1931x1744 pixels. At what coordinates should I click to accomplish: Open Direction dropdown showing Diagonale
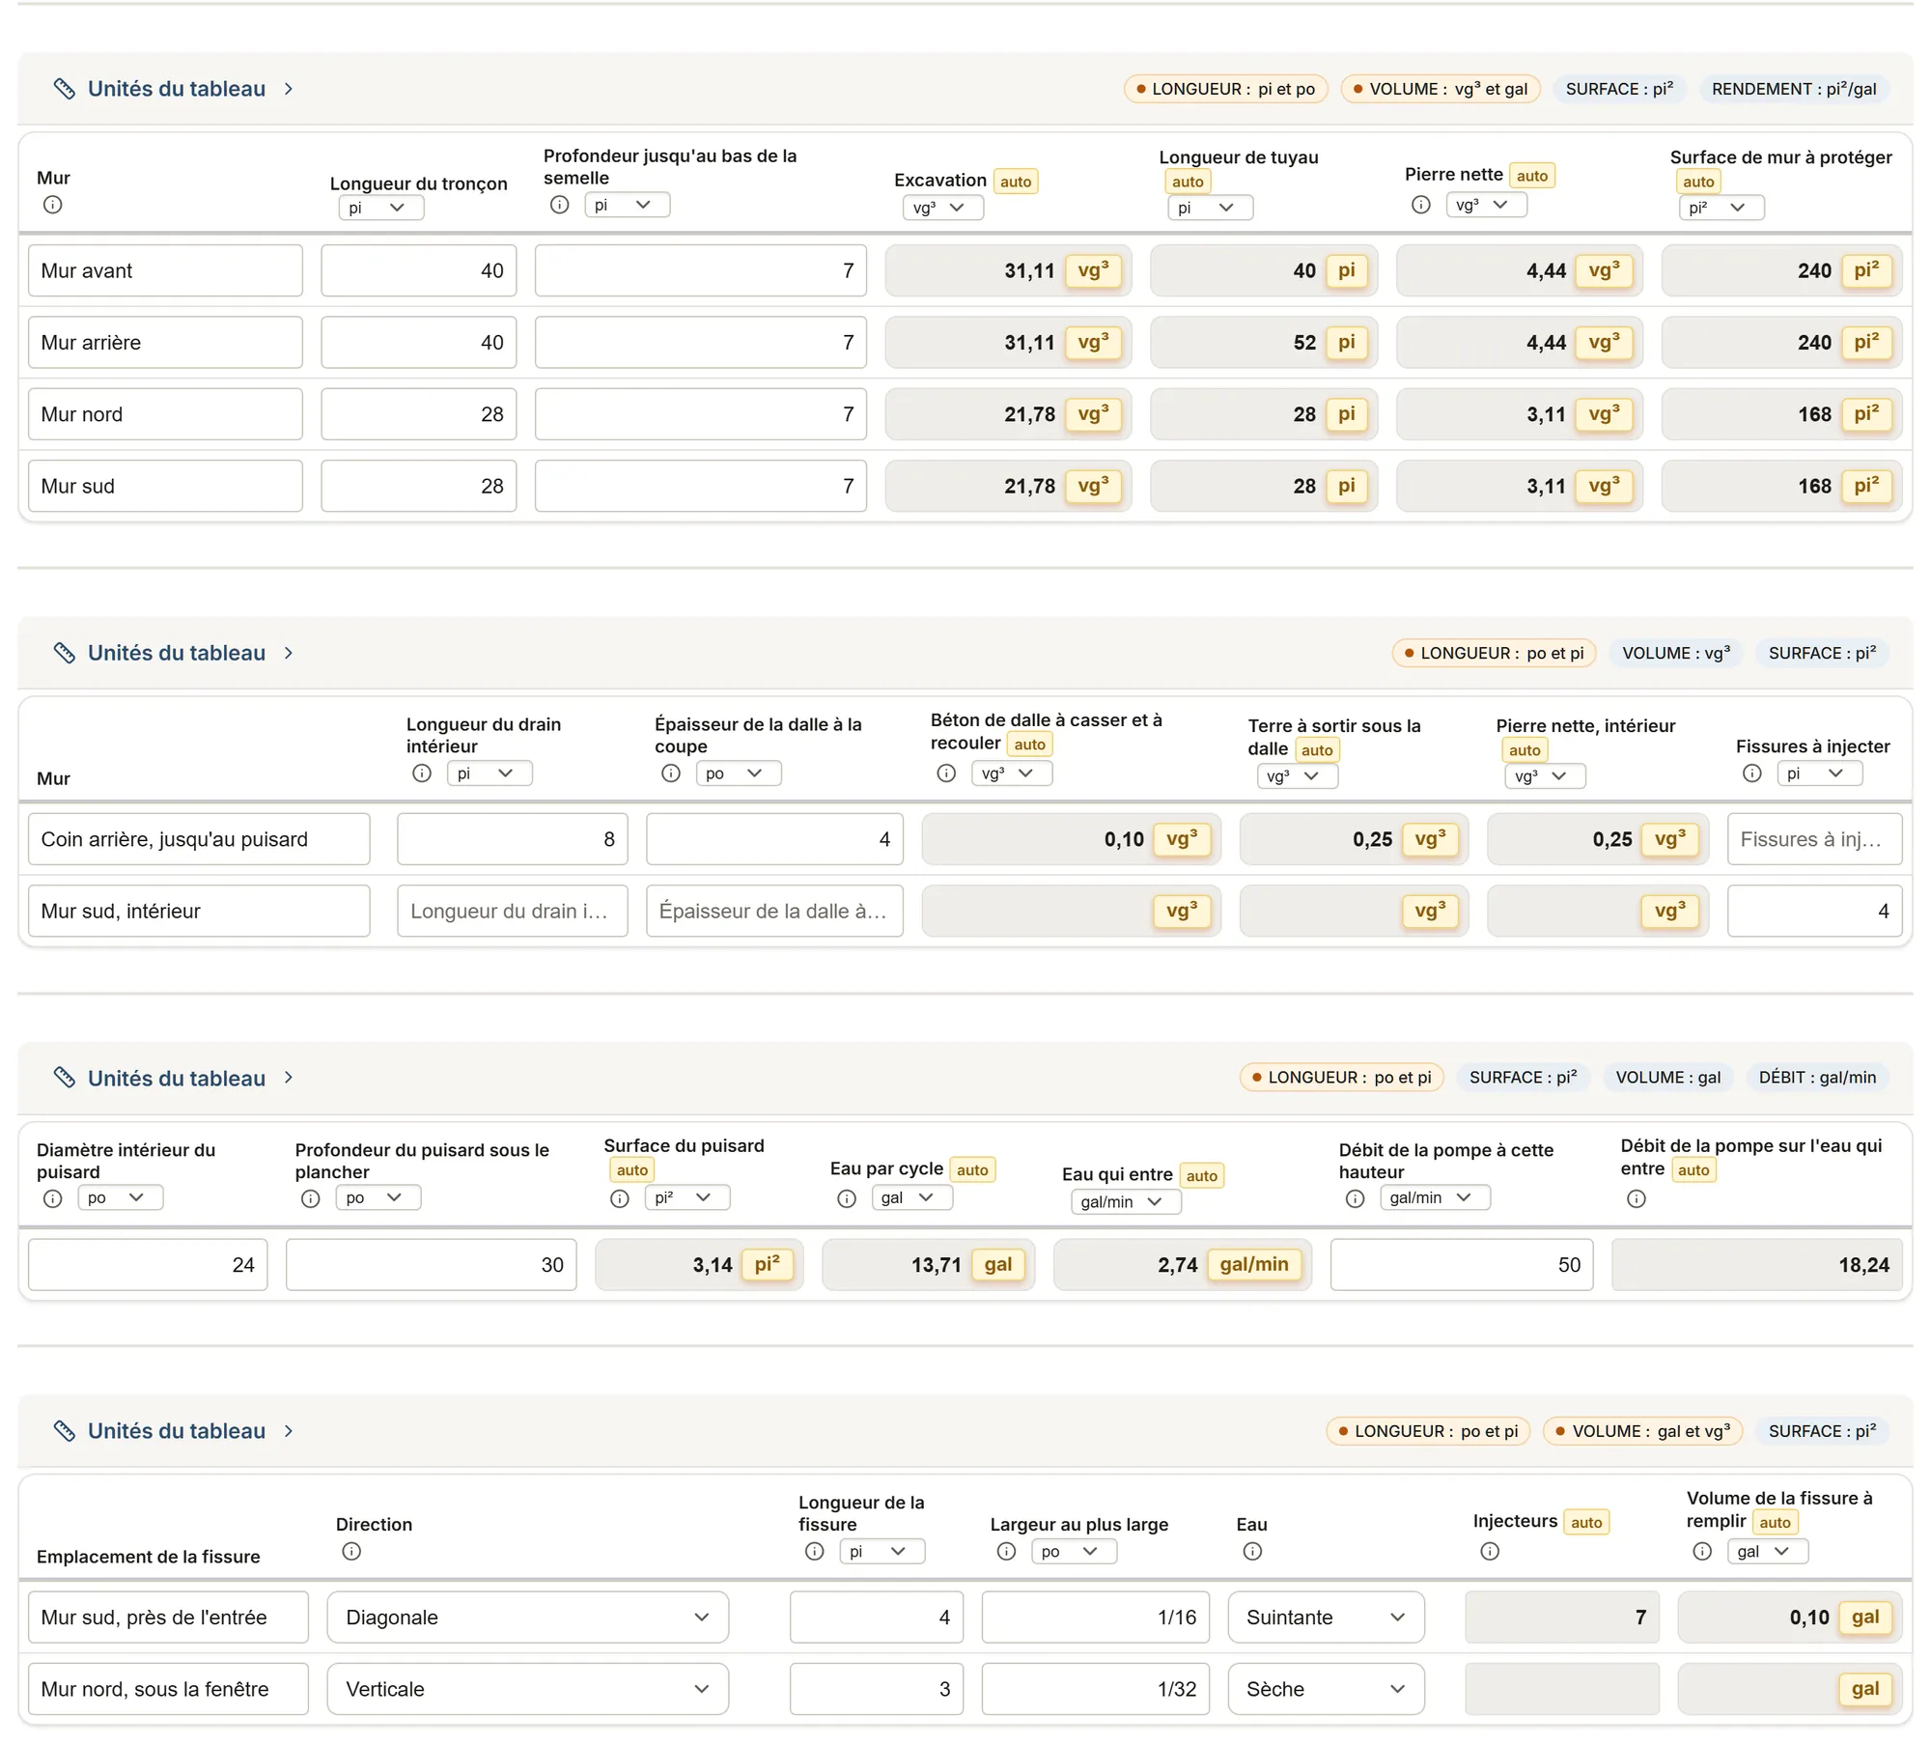(x=527, y=1617)
